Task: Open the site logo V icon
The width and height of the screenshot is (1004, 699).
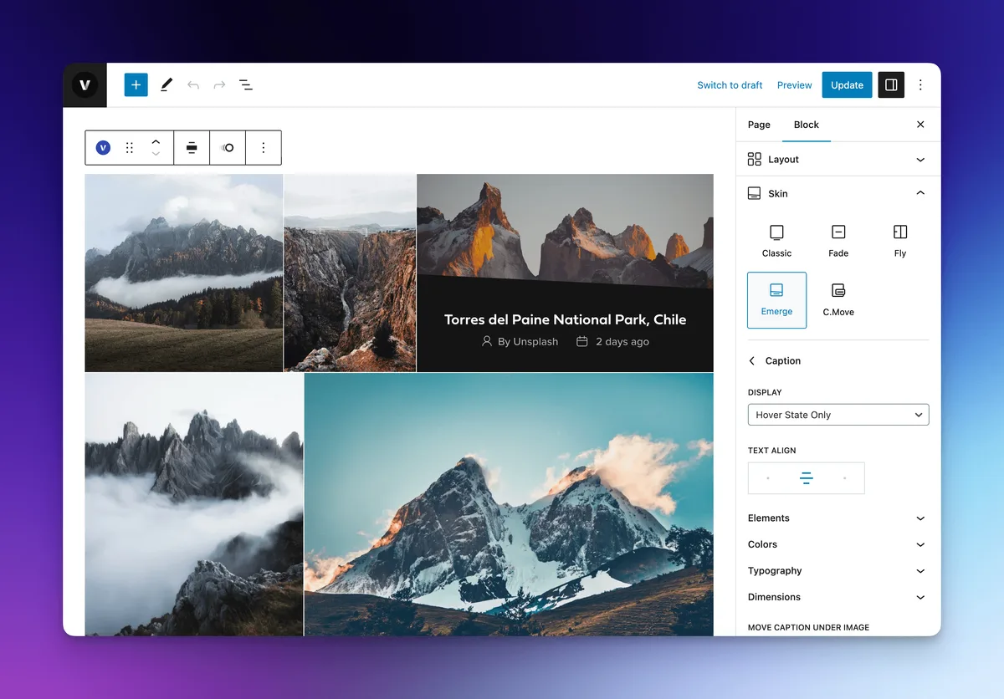Action: coord(85,84)
